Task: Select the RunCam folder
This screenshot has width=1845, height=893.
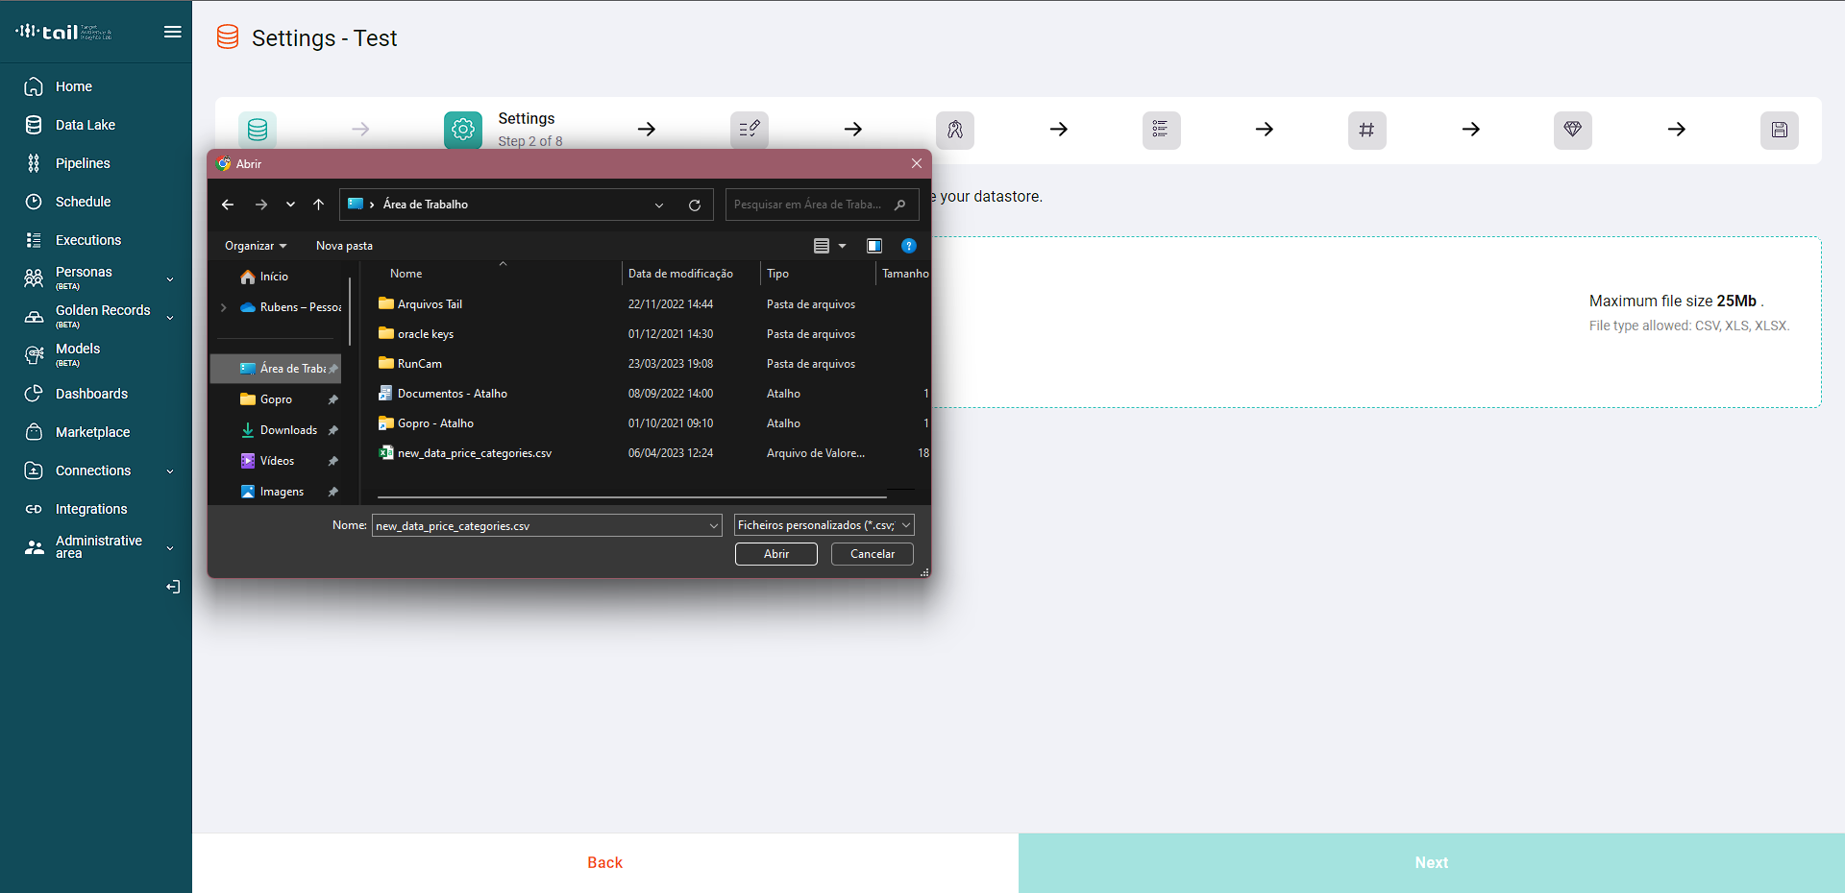Action: (x=420, y=364)
